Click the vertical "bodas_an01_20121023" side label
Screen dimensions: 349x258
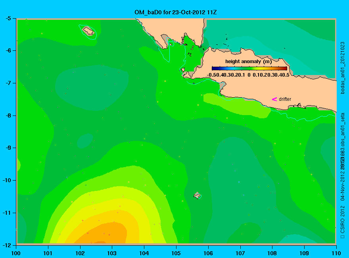point(343,68)
